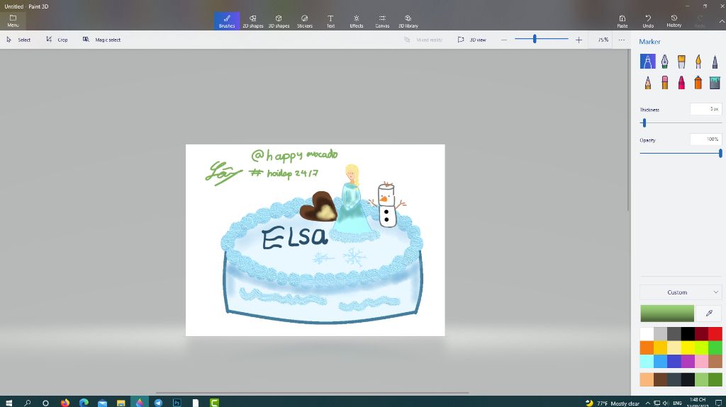Choose the bright red color swatch
This screenshot has height=407, width=726.
pos(715,333)
